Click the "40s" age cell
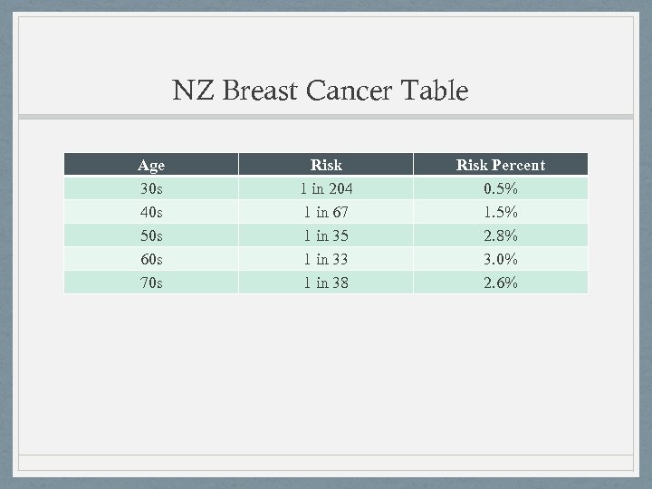This screenshot has height=489, width=652. click(x=151, y=212)
